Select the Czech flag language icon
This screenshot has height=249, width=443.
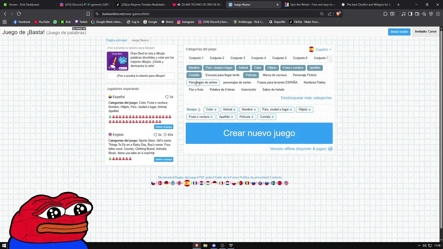tap(153, 183)
